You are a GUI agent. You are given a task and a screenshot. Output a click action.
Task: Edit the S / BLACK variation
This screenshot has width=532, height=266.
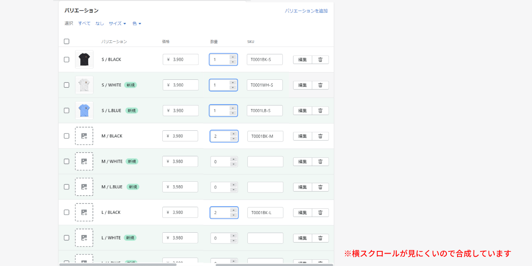[302, 59]
